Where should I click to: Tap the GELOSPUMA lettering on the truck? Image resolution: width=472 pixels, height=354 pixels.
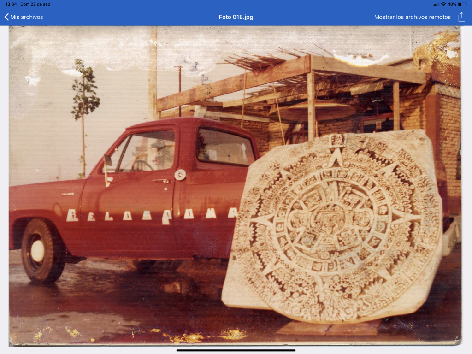click(152, 215)
